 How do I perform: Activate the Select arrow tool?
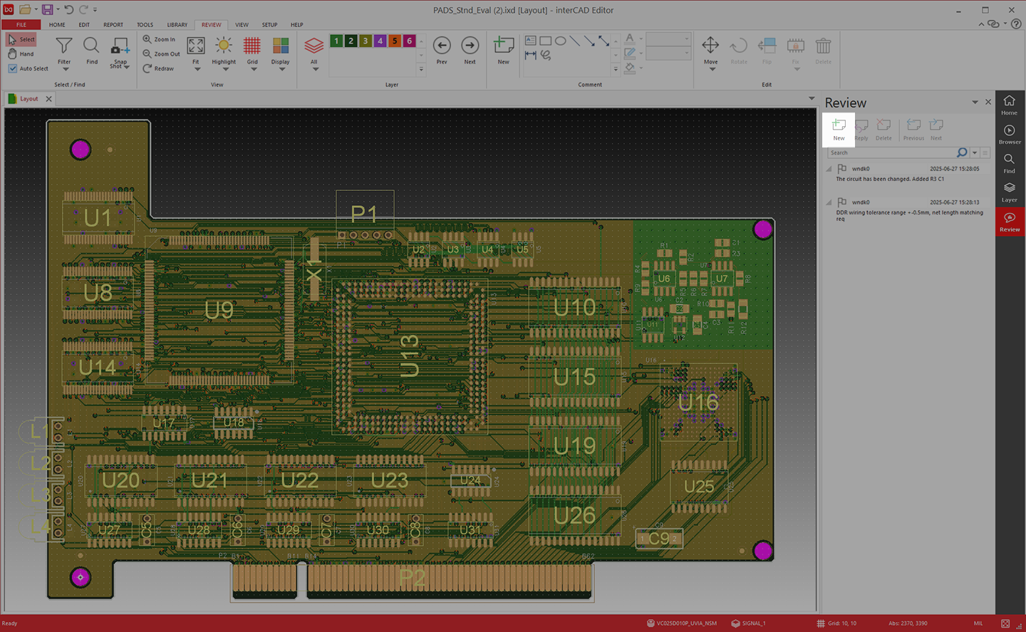click(21, 39)
